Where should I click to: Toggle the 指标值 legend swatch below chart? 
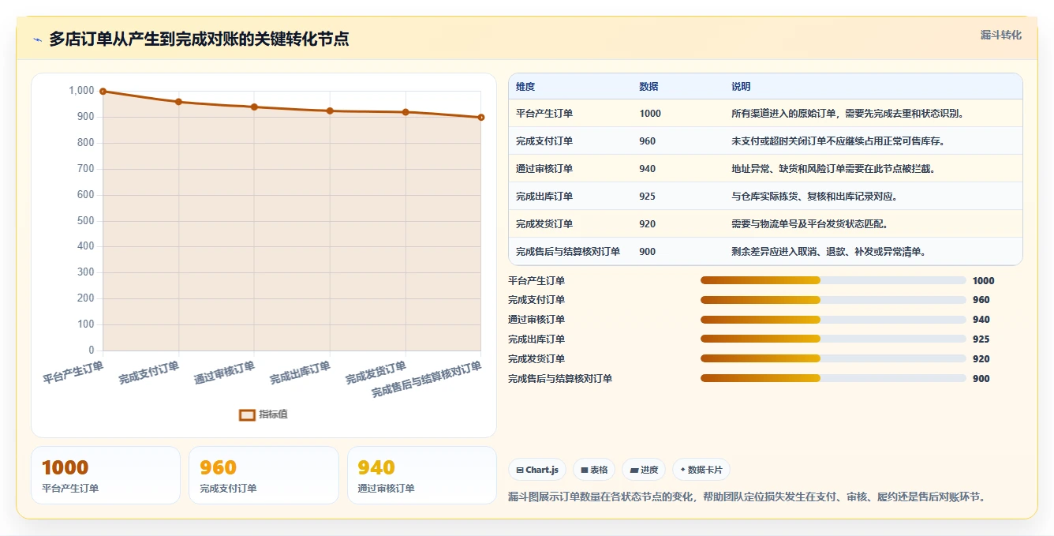pyautogui.click(x=247, y=414)
